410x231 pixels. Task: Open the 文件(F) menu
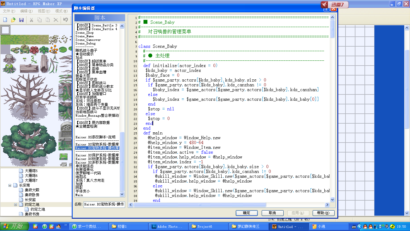(x=9, y=11)
